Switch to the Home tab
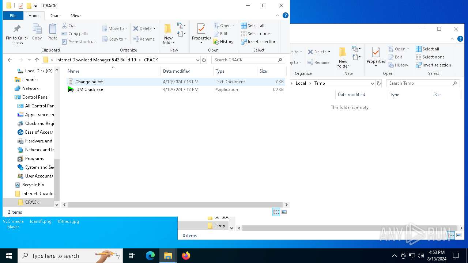This screenshot has width=468, height=263. tap(34, 16)
